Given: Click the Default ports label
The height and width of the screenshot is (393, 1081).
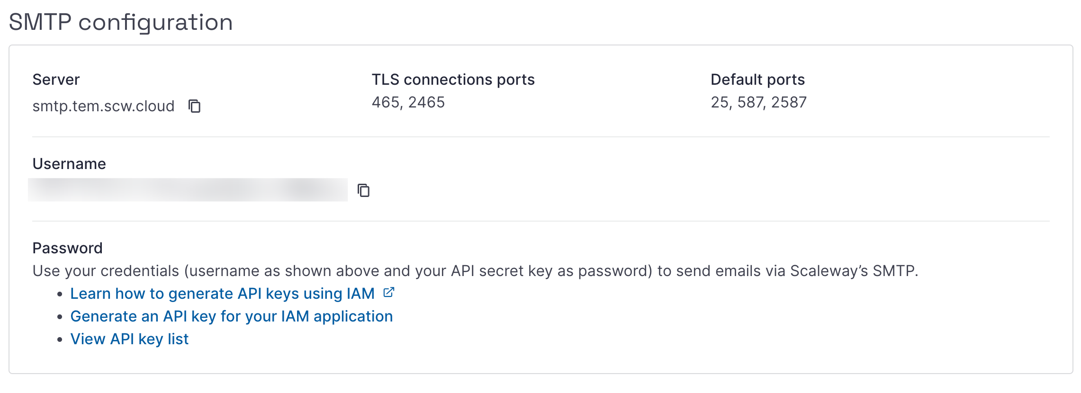Looking at the screenshot, I should click(757, 80).
